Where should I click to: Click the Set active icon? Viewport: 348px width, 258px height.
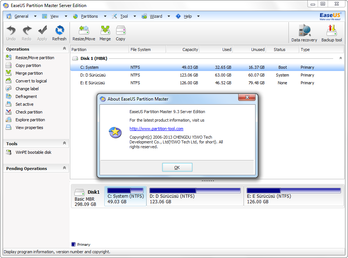(x=9, y=104)
